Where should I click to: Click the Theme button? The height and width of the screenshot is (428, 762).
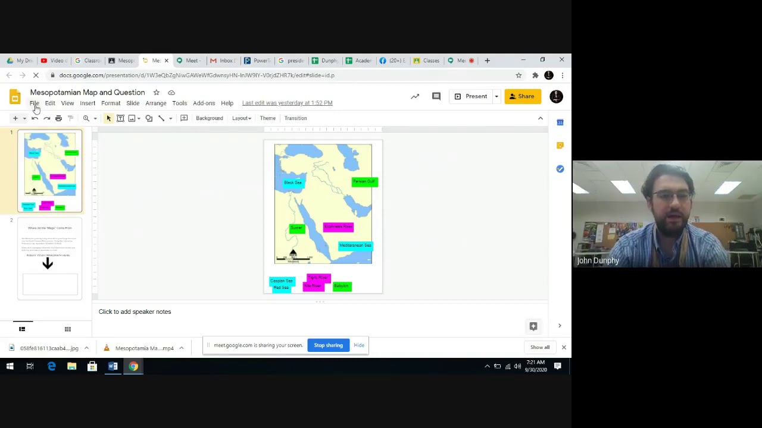pos(268,118)
